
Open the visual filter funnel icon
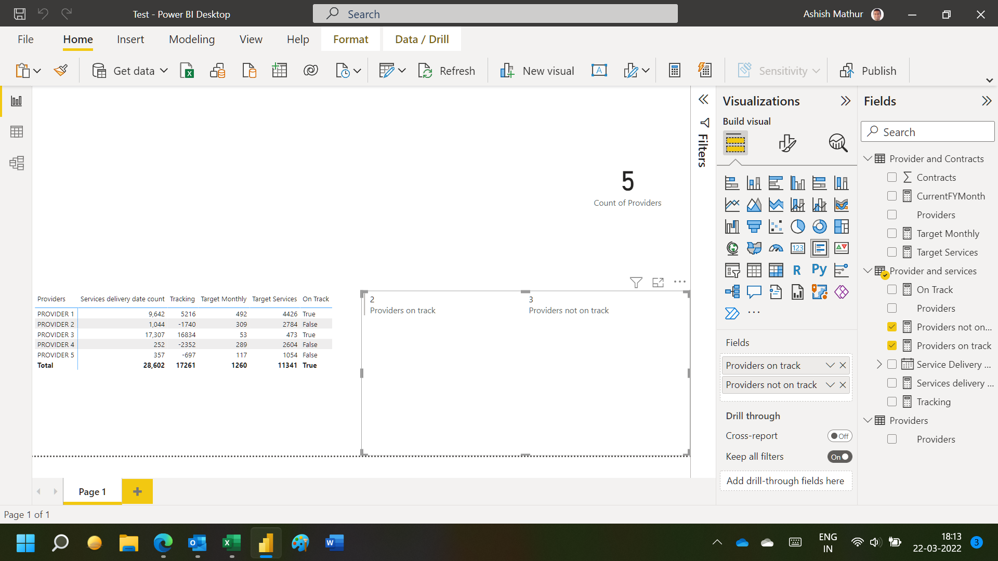point(636,282)
